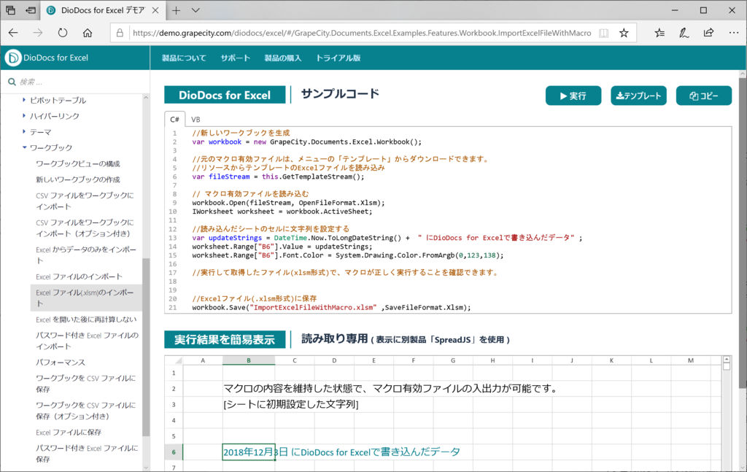Click the sidebar vertical scrollbar thumb
The width and height of the screenshot is (747, 472).
click(146, 347)
